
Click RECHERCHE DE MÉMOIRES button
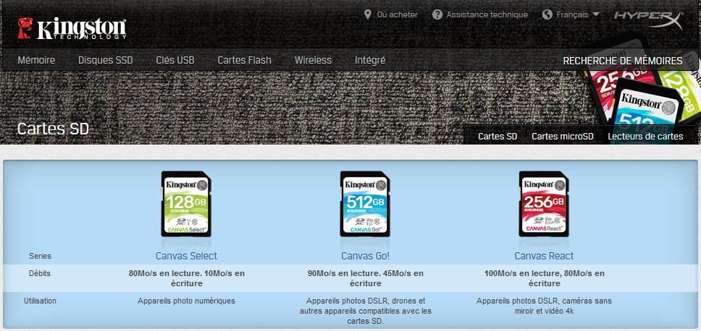[622, 61]
